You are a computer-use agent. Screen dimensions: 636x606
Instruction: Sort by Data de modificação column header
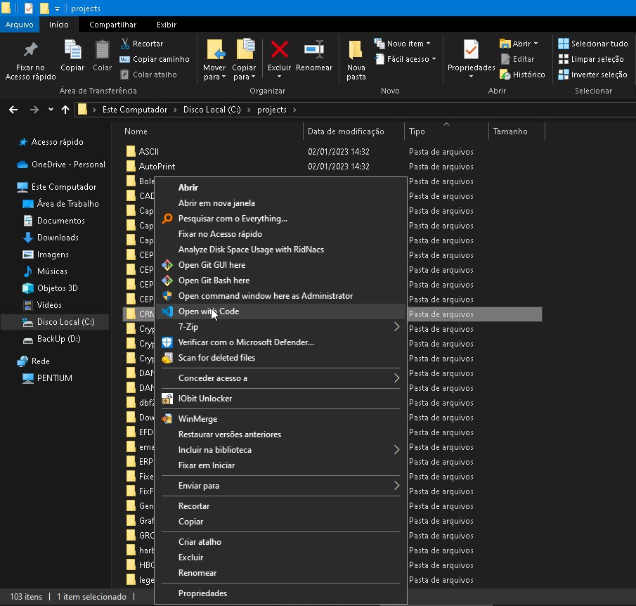coord(346,131)
